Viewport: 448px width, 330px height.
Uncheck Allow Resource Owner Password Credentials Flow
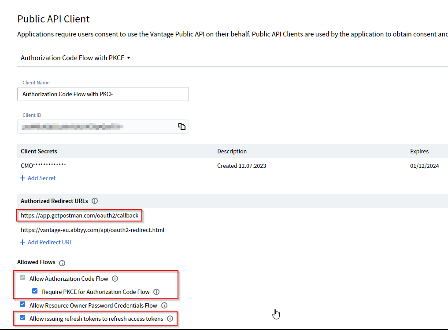(x=23, y=305)
